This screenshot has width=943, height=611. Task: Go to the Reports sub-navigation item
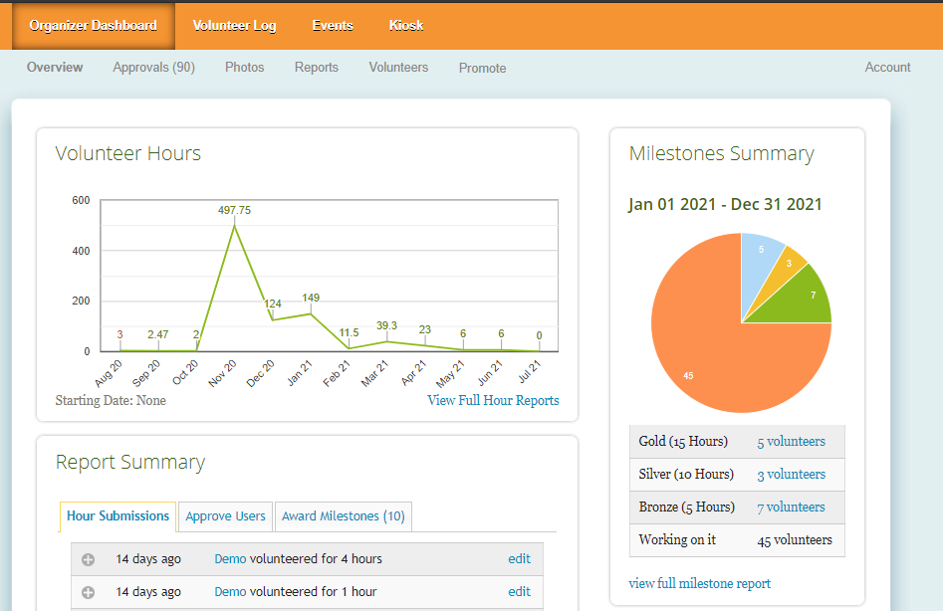coord(317,68)
